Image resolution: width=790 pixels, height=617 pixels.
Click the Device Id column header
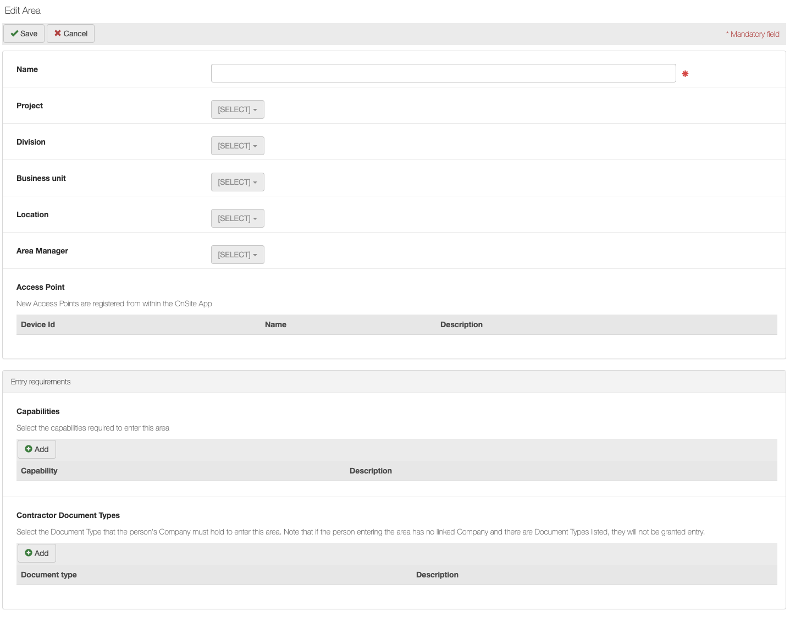coord(38,324)
